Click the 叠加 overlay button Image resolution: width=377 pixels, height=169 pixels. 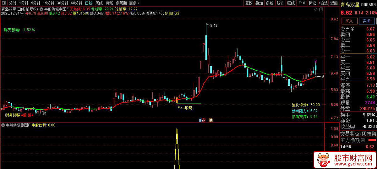259,3
